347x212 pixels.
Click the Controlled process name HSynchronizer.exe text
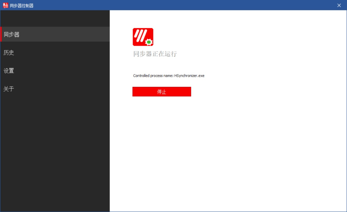pos(169,76)
